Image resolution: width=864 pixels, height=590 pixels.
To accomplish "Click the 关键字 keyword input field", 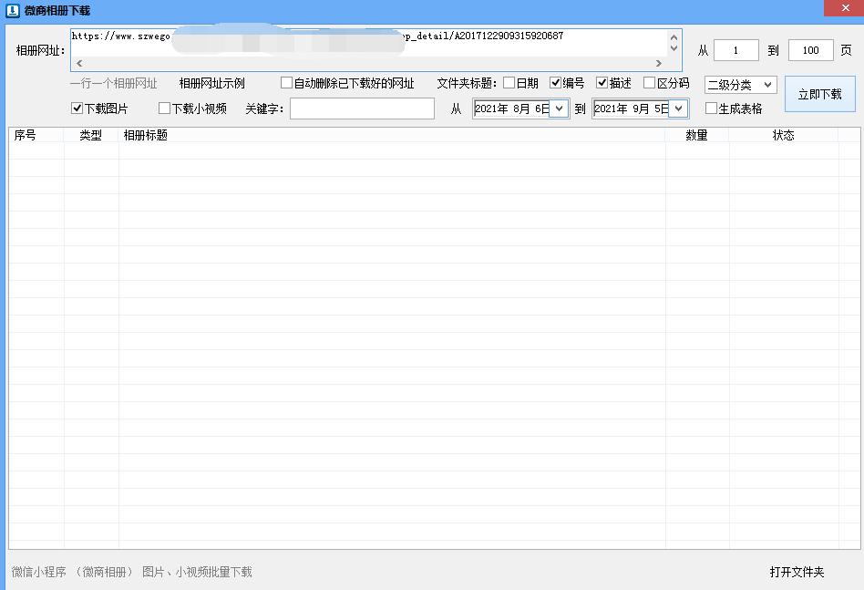I will [360, 108].
